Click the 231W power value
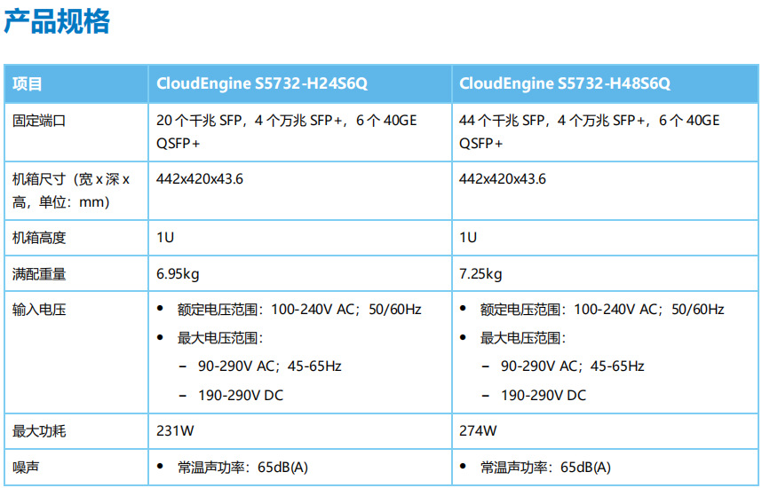The image size is (762, 488). [175, 431]
